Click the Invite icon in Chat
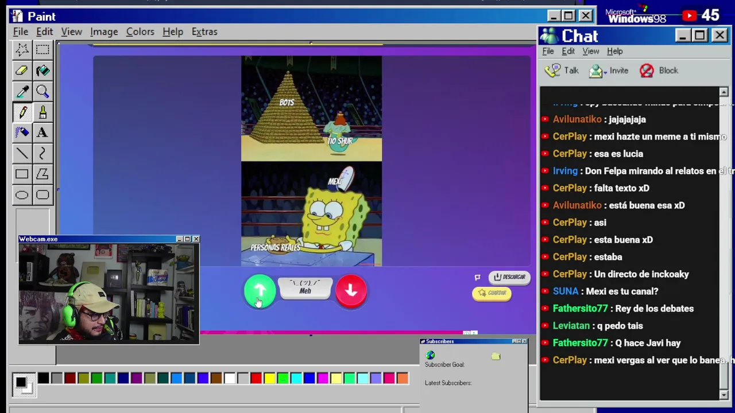The width and height of the screenshot is (735, 413). click(x=597, y=71)
